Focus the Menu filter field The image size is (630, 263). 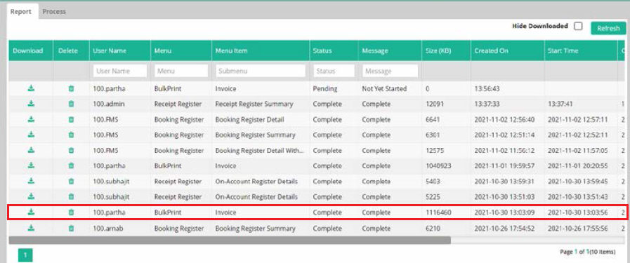181,71
